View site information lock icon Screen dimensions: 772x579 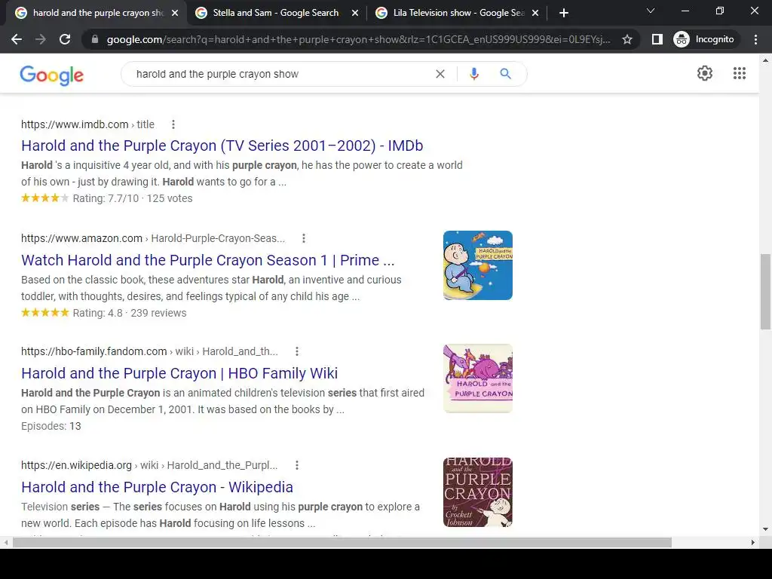pos(95,39)
